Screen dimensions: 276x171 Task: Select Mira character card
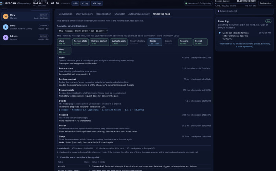[26, 16]
